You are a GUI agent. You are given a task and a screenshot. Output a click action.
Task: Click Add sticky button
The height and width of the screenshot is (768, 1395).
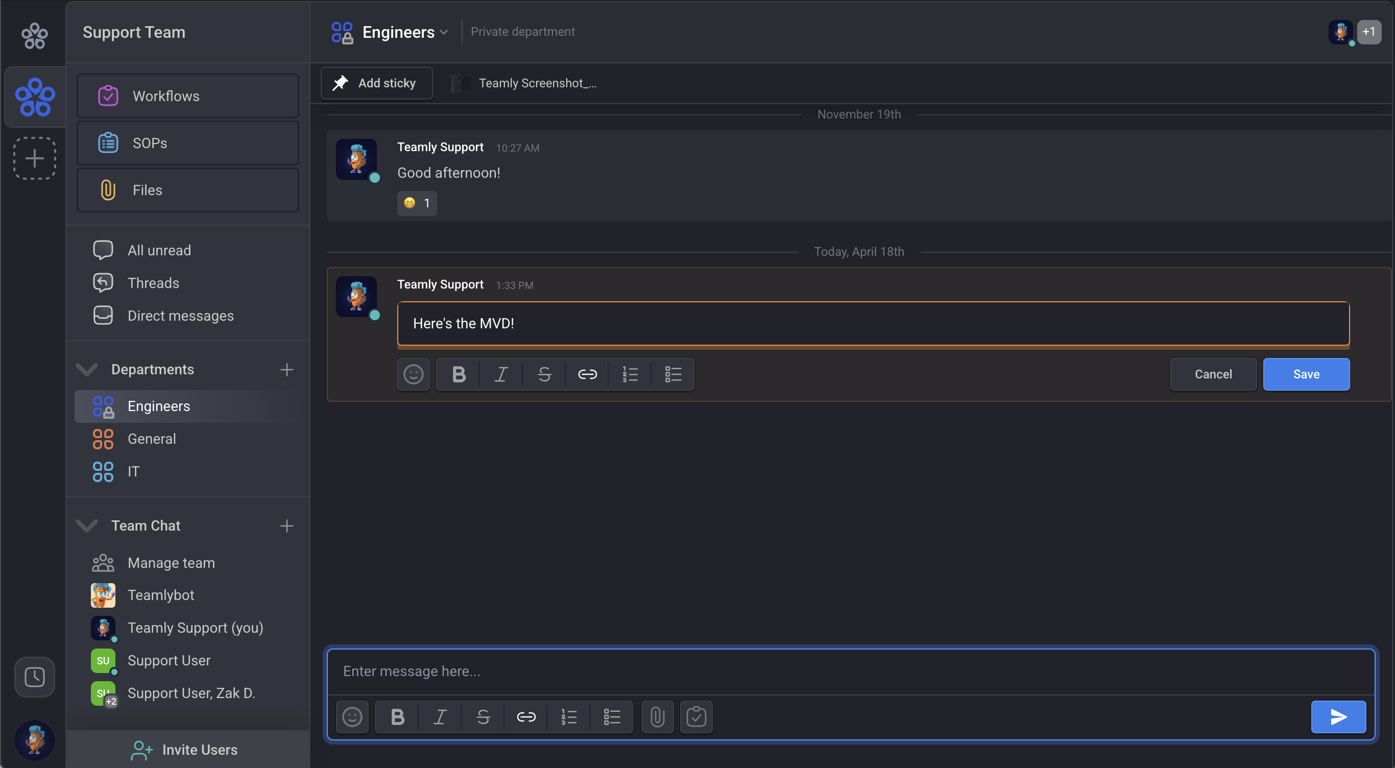[x=376, y=83]
